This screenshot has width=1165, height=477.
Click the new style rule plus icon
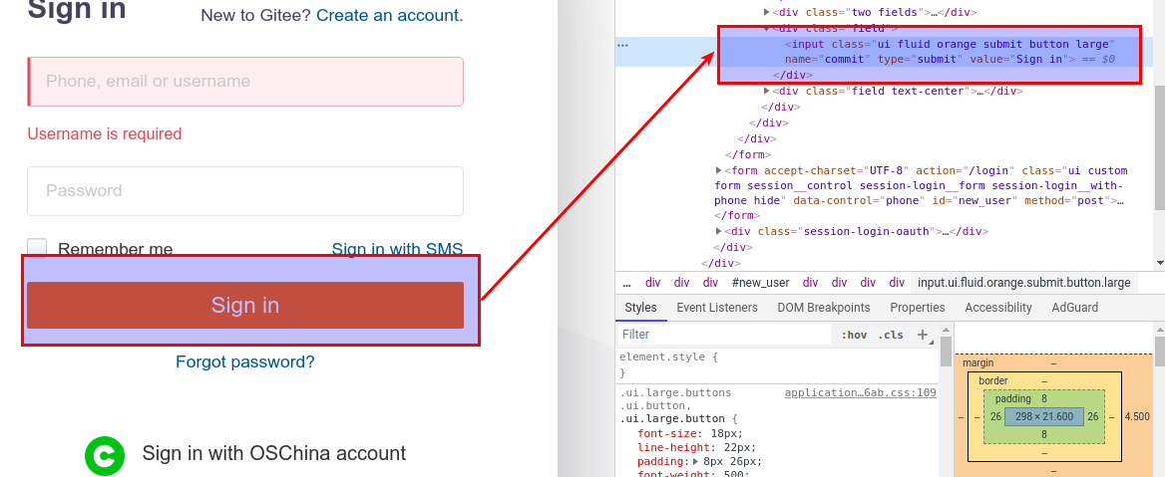(923, 335)
